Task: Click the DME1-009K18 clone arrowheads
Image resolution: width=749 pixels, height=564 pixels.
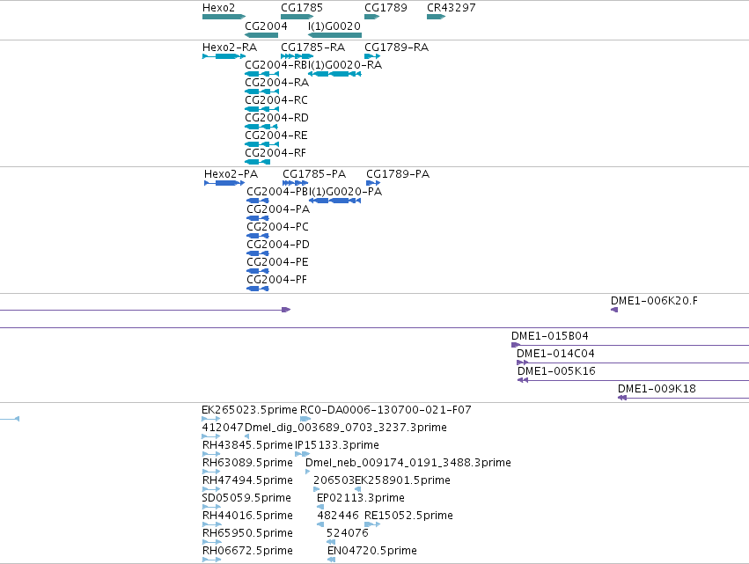Action: 622,398
